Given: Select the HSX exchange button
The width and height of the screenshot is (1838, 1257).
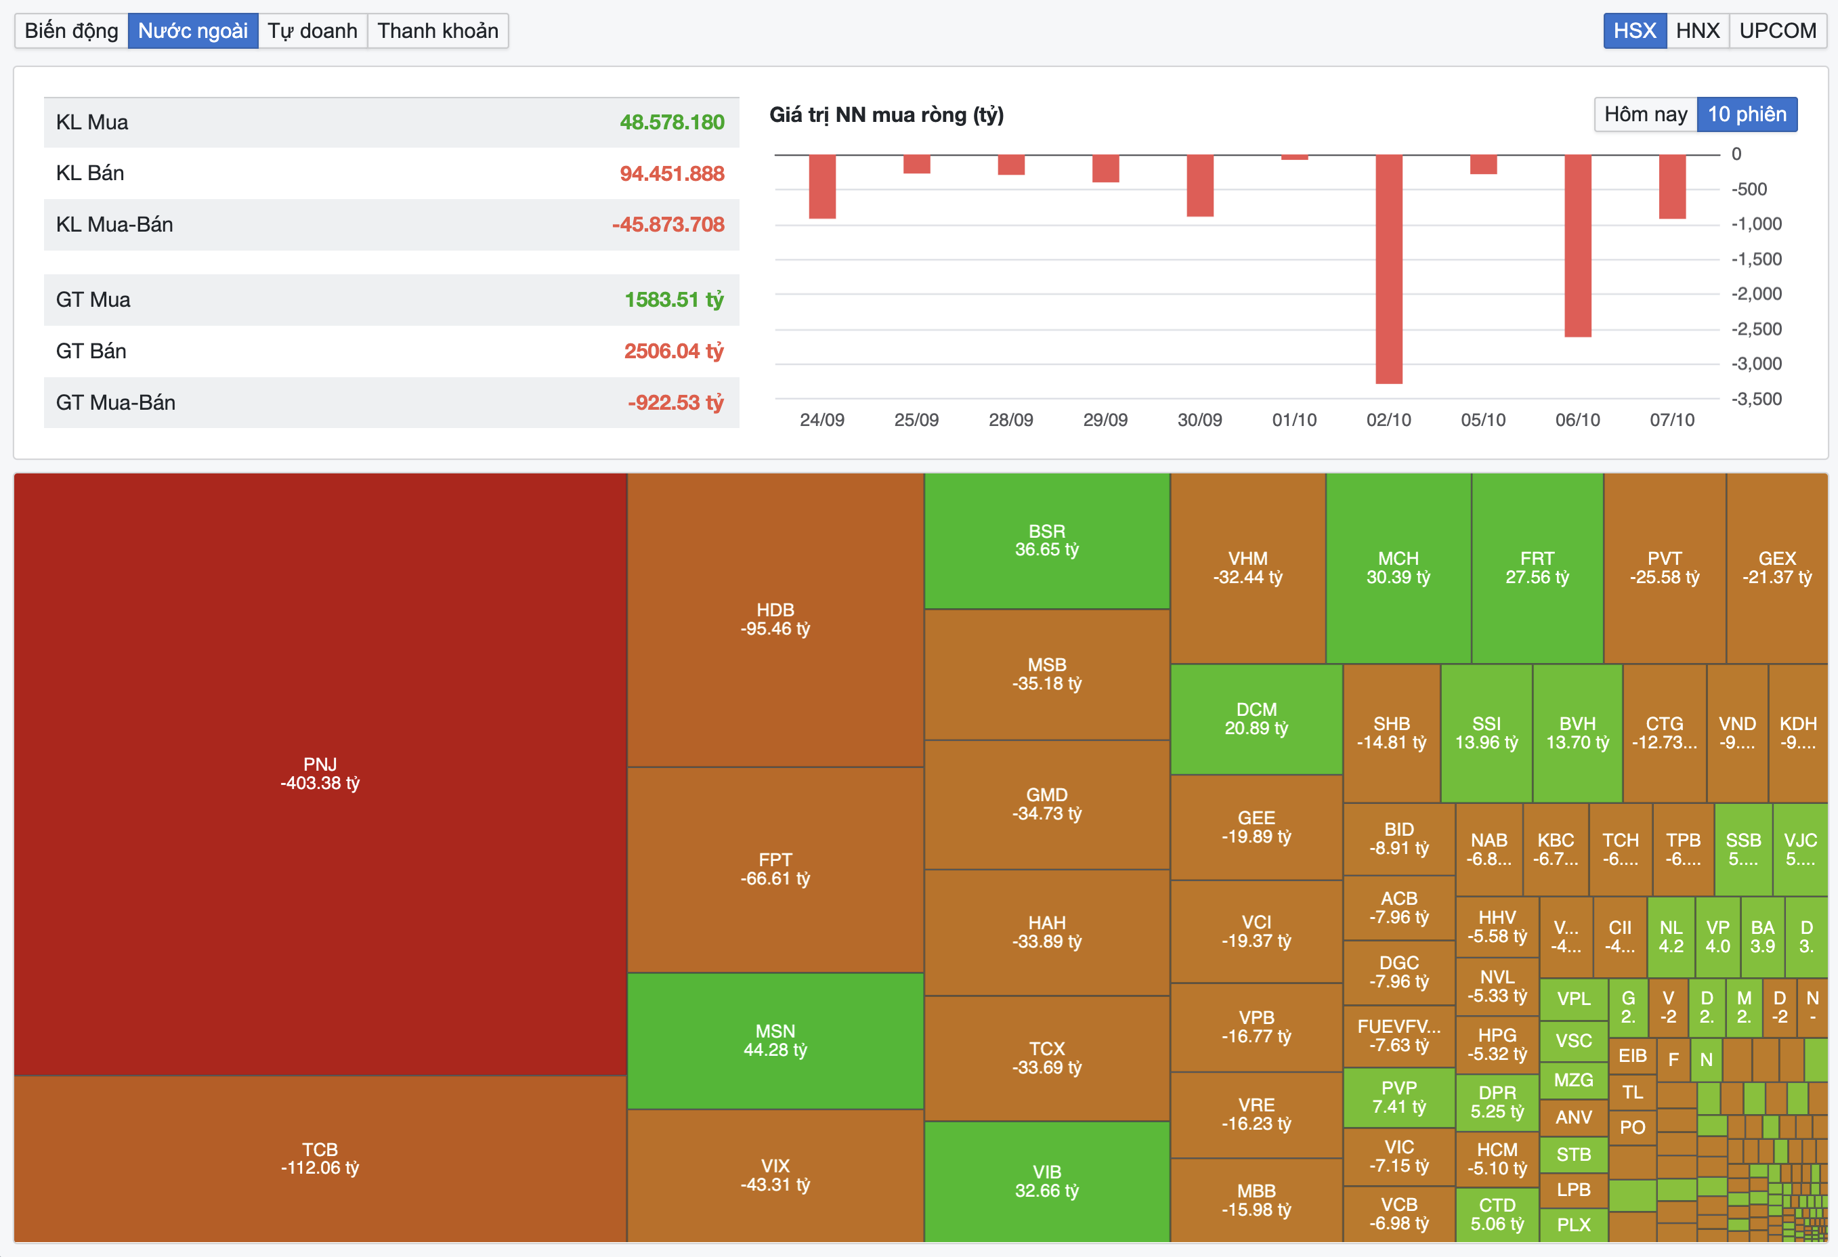Looking at the screenshot, I should [x=1635, y=31].
